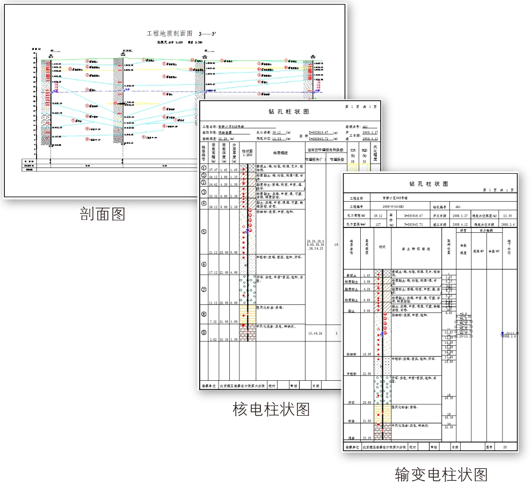Click the 钻孔柱状图 title on the middle sheet
This screenshot has height=484, width=531.
289,112
